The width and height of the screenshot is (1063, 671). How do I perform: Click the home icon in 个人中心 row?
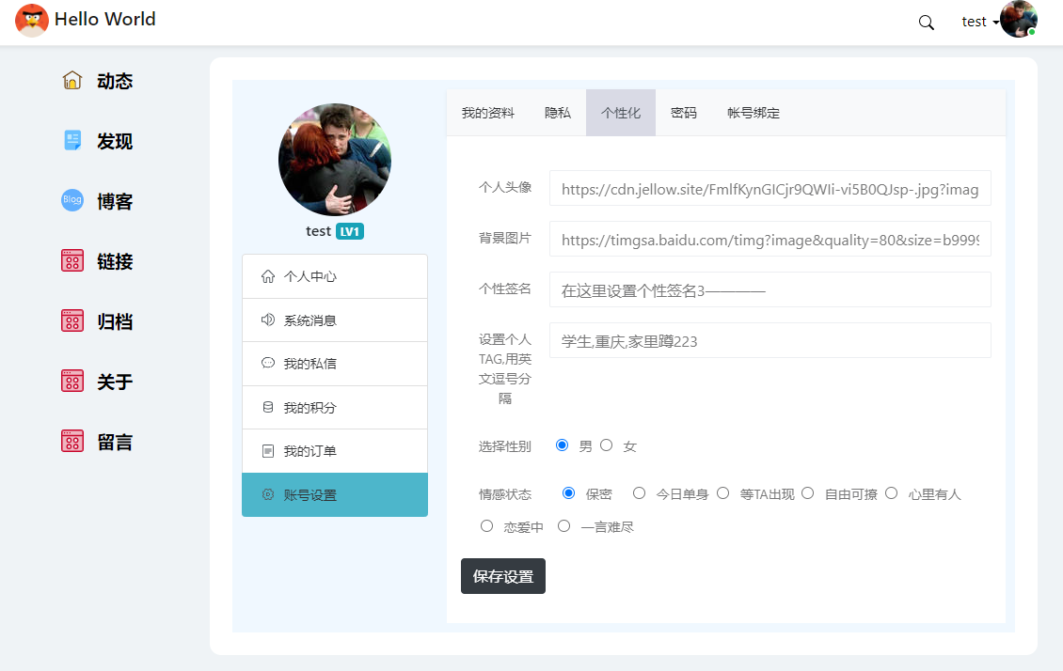coord(268,276)
